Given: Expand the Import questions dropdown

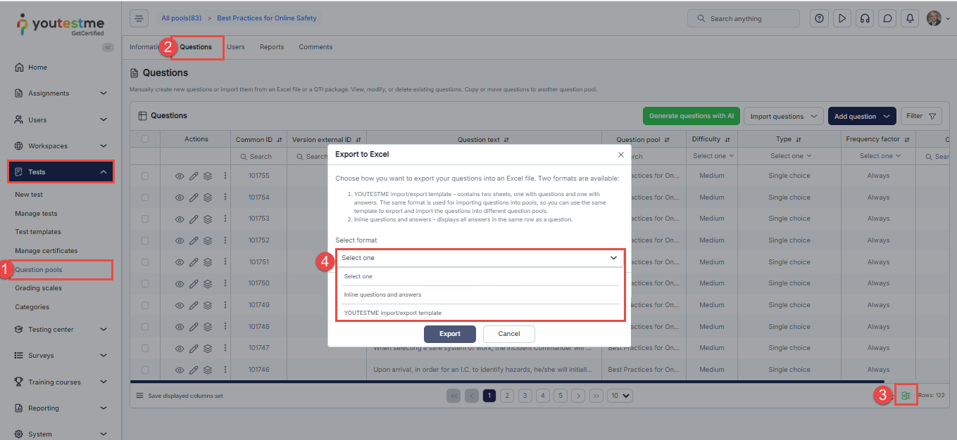Looking at the screenshot, I should point(783,117).
